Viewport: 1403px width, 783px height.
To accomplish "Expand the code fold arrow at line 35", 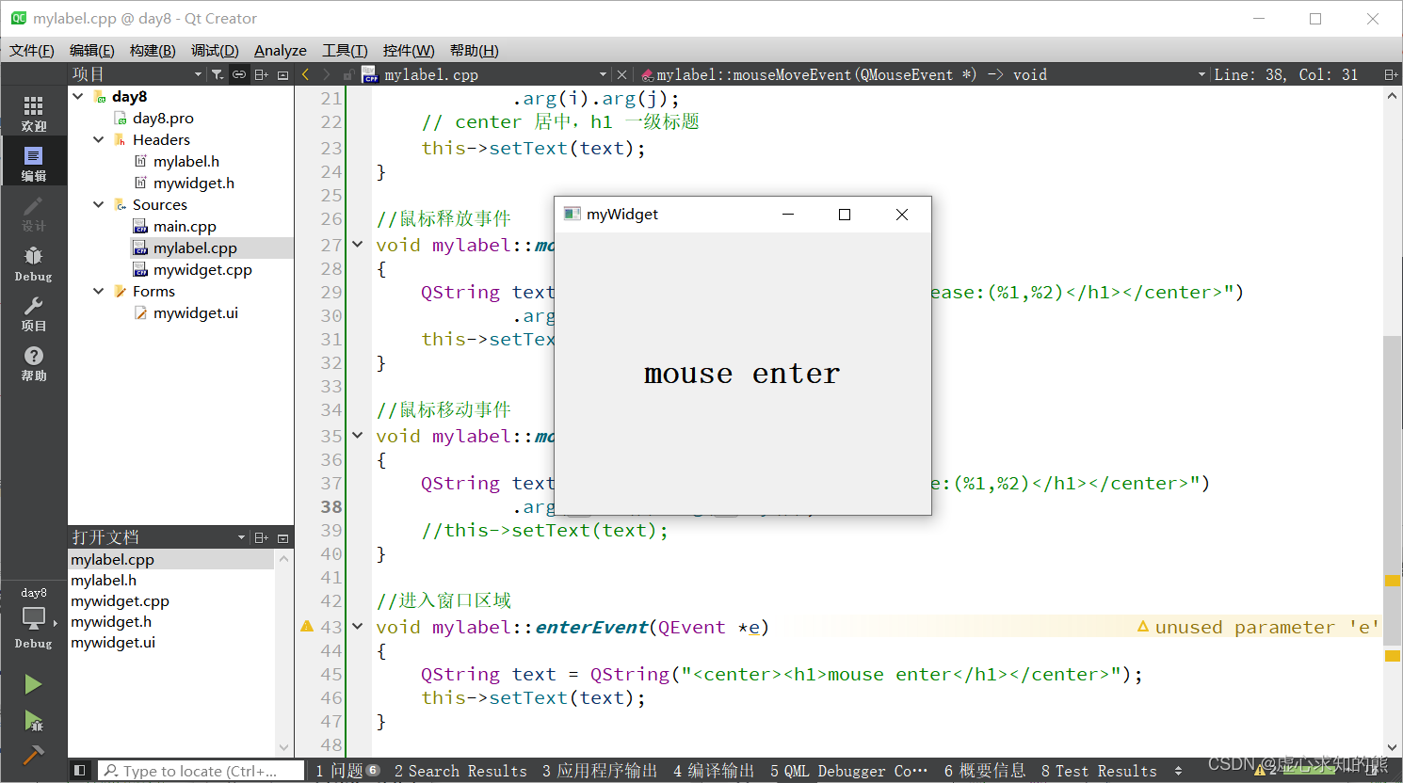I will click(357, 435).
